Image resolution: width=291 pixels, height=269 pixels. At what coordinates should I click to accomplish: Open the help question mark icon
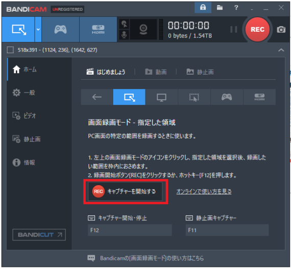tap(236, 8)
